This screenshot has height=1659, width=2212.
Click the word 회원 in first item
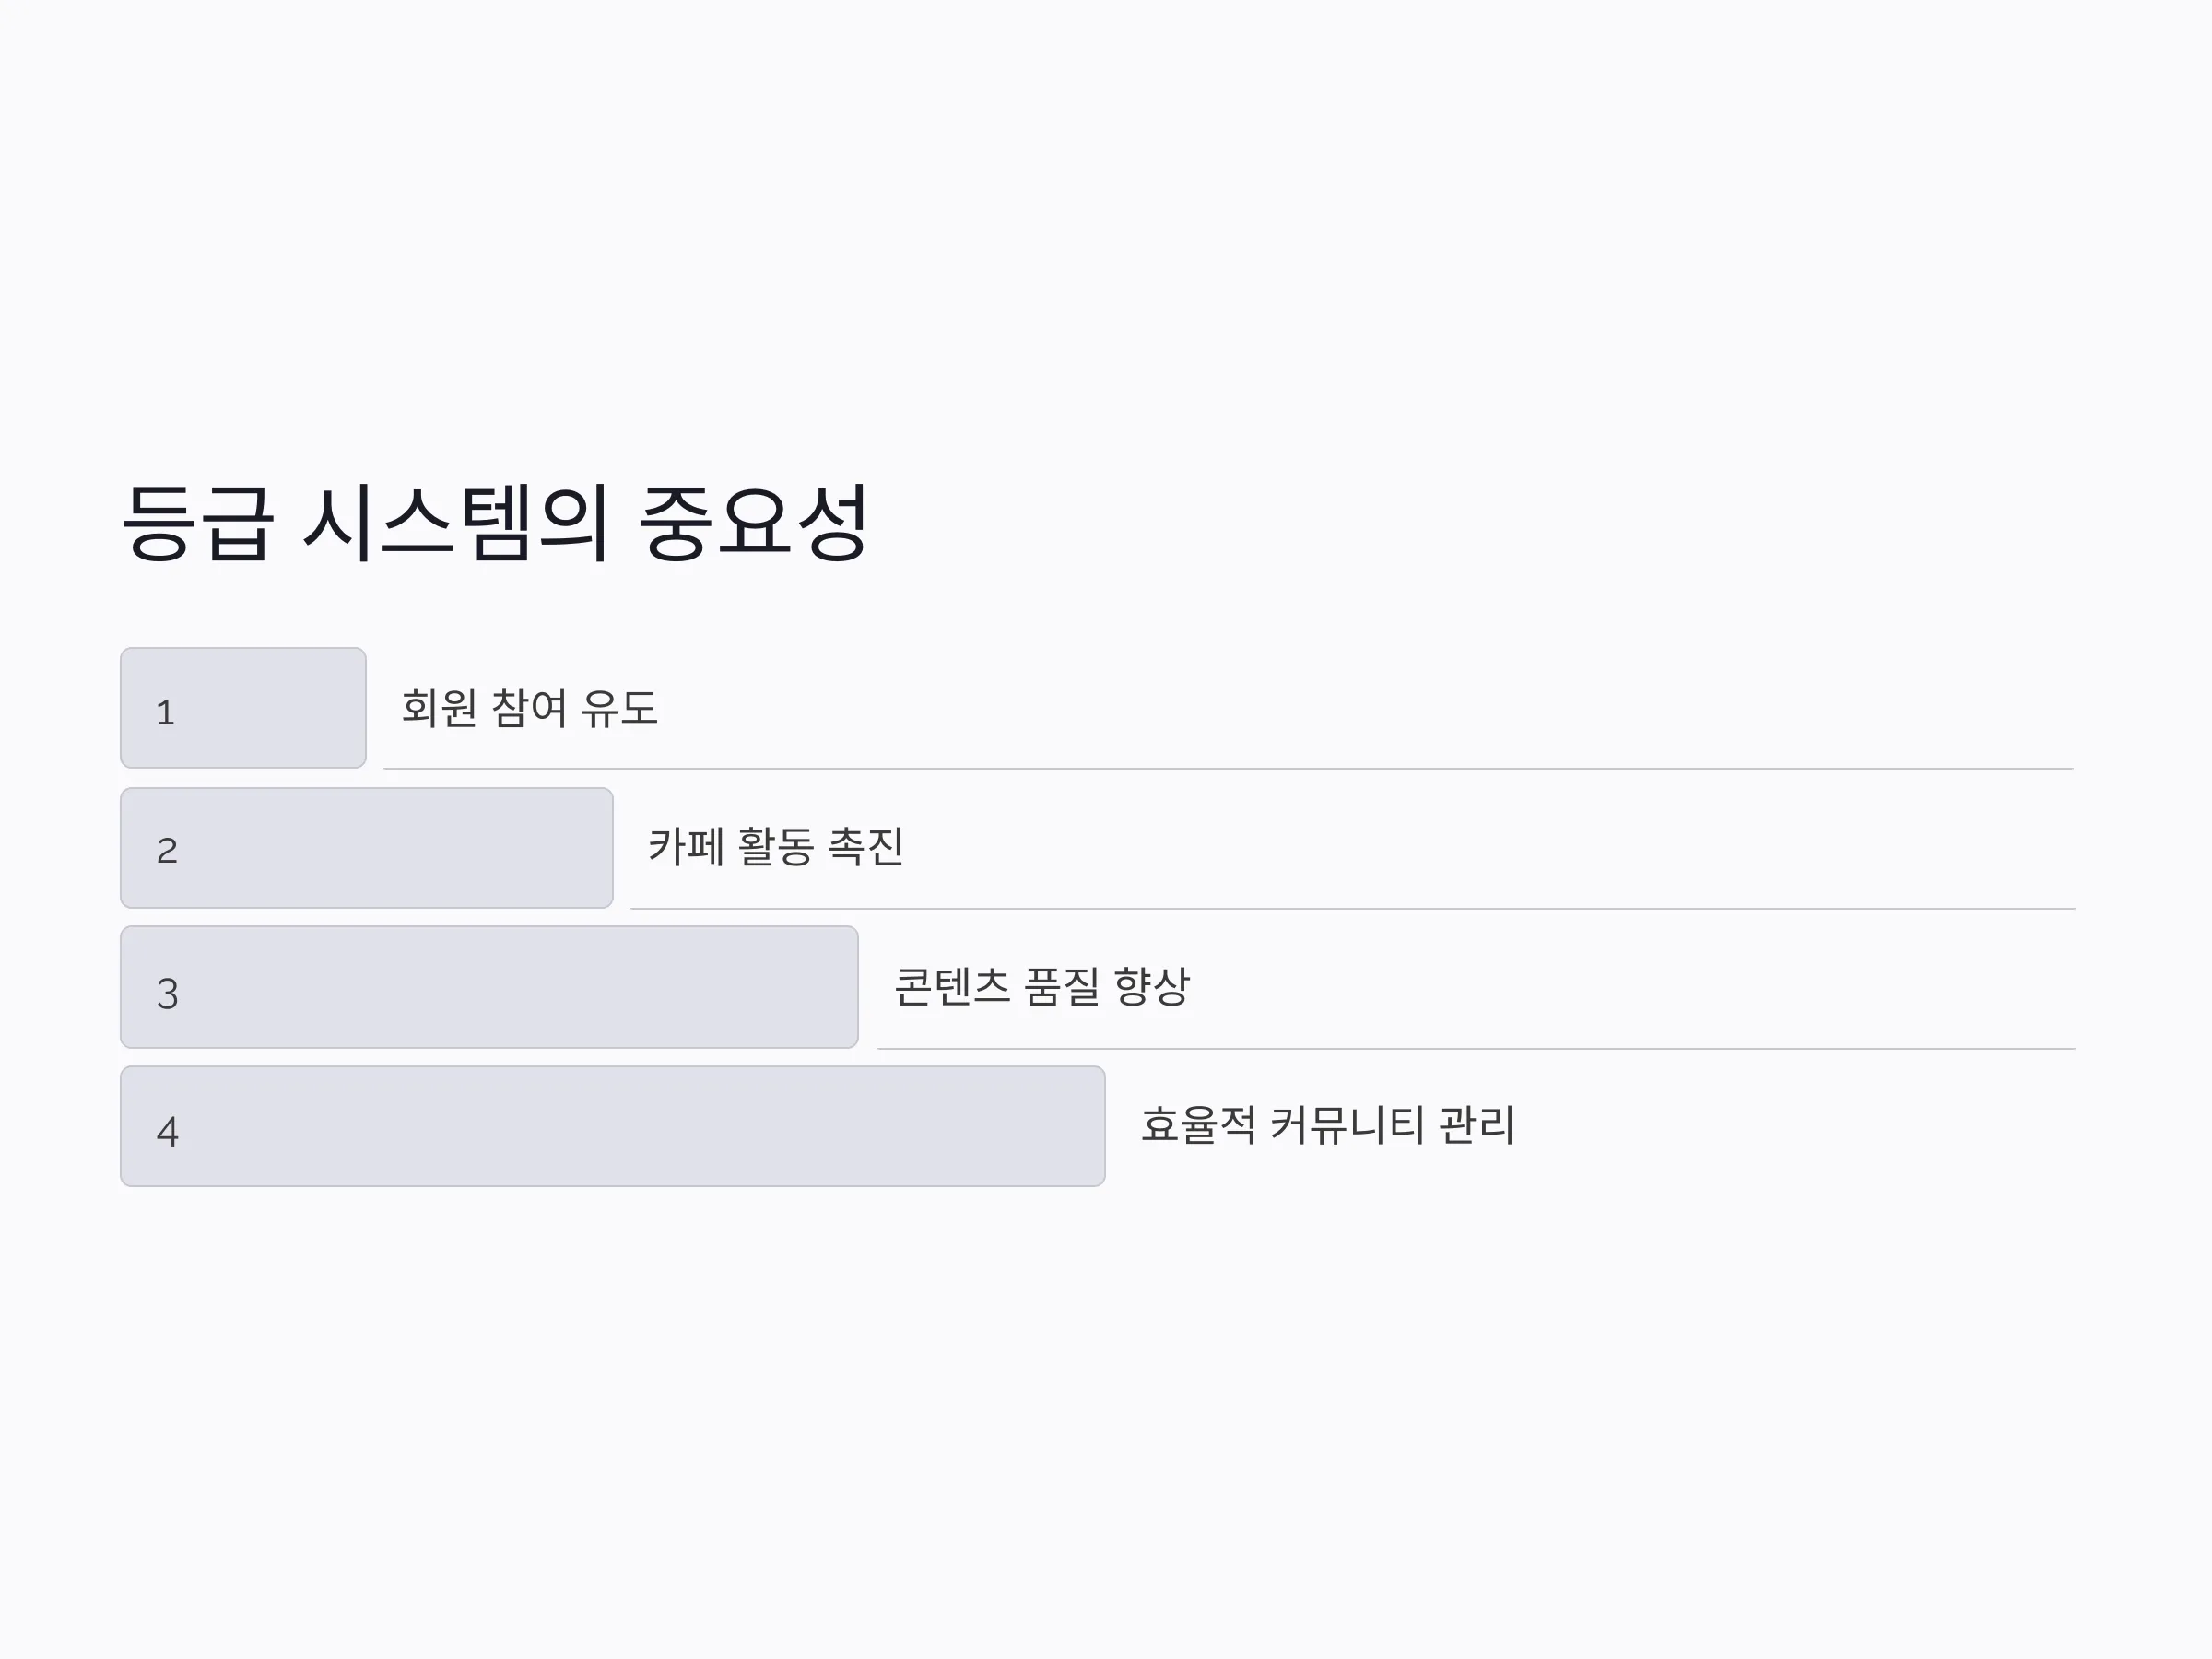pyautogui.click(x=439, y=708)
